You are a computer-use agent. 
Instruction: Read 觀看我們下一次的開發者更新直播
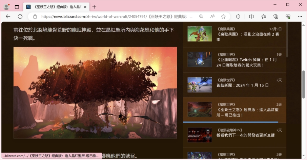click(246, 135)
